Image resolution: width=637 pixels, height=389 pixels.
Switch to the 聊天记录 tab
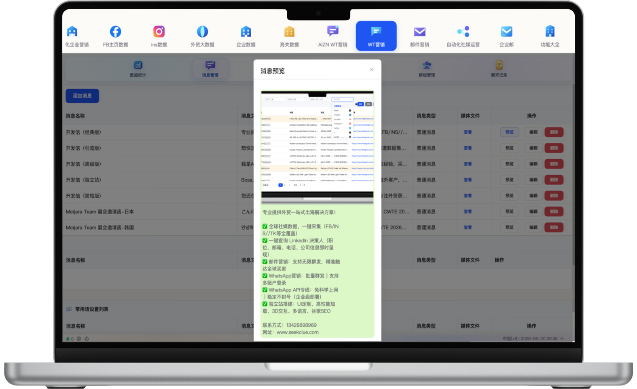tap(499, 69)
